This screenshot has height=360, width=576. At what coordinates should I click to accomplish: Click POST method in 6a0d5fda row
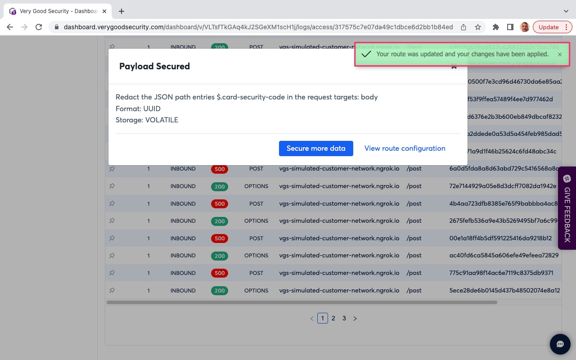[x=256, y=169]
